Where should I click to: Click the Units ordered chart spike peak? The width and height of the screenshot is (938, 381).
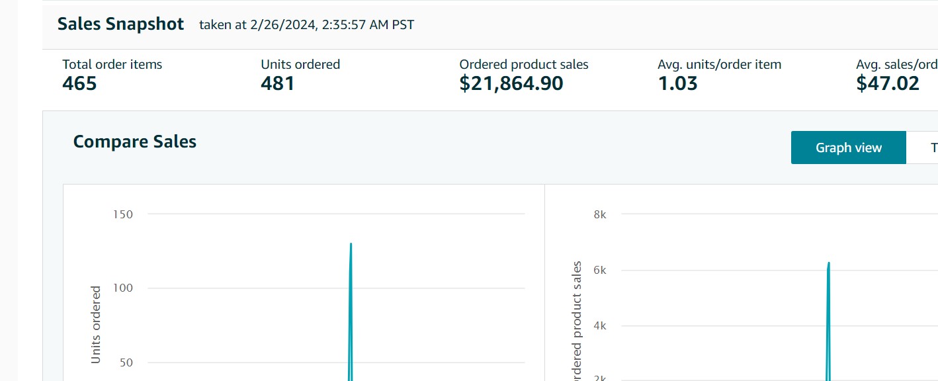coord(351,244)
